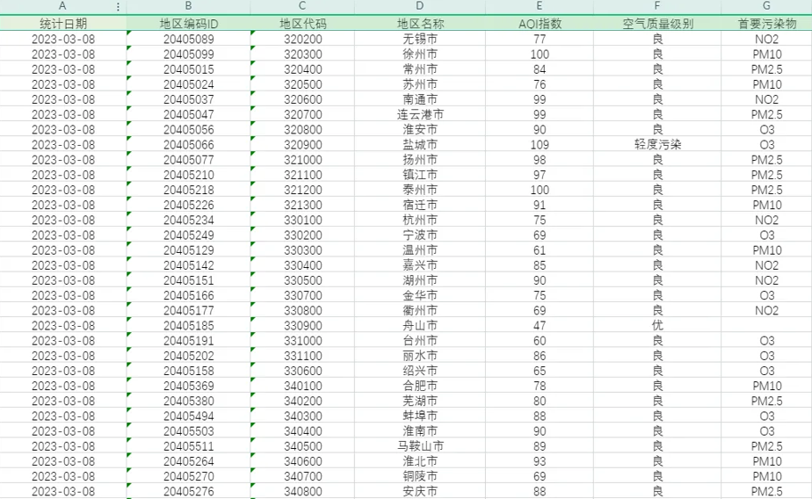
Task: Select the 宁波市 cell
Action: point(420,235)
